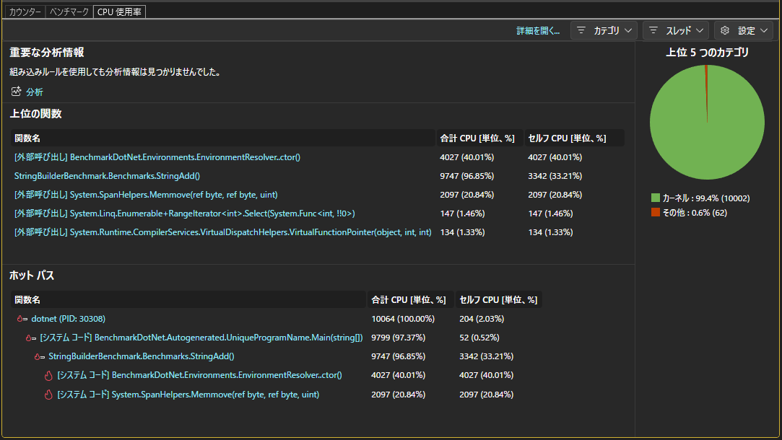Click the orange その他 legend swatch

[x=656, y=212]
